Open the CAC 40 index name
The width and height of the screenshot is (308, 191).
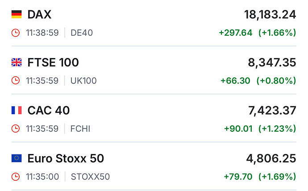(49, 110)
